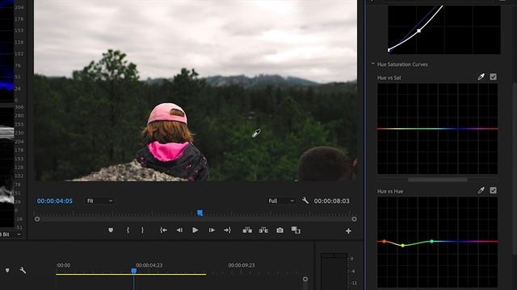Click the pink cap in preview
This screenshot has height=290, width=517.
tap(167, 114)
